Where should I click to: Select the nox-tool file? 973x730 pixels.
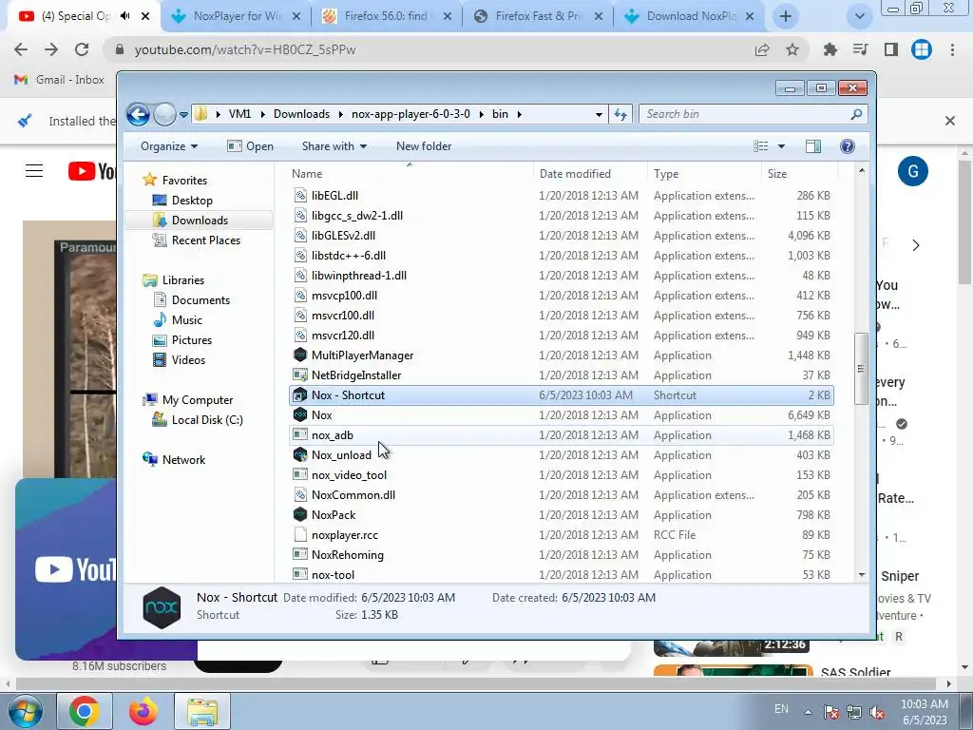coord(333,575)
